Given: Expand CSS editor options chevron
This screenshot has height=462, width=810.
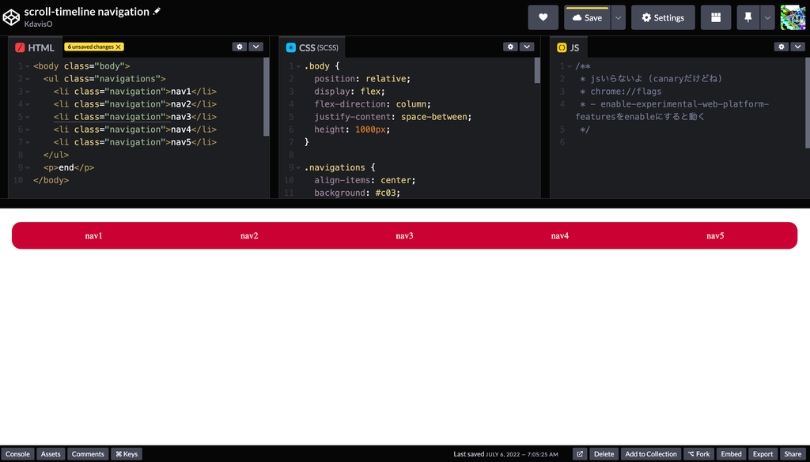Looking at the screenshot, I should [x=527, y=47].
